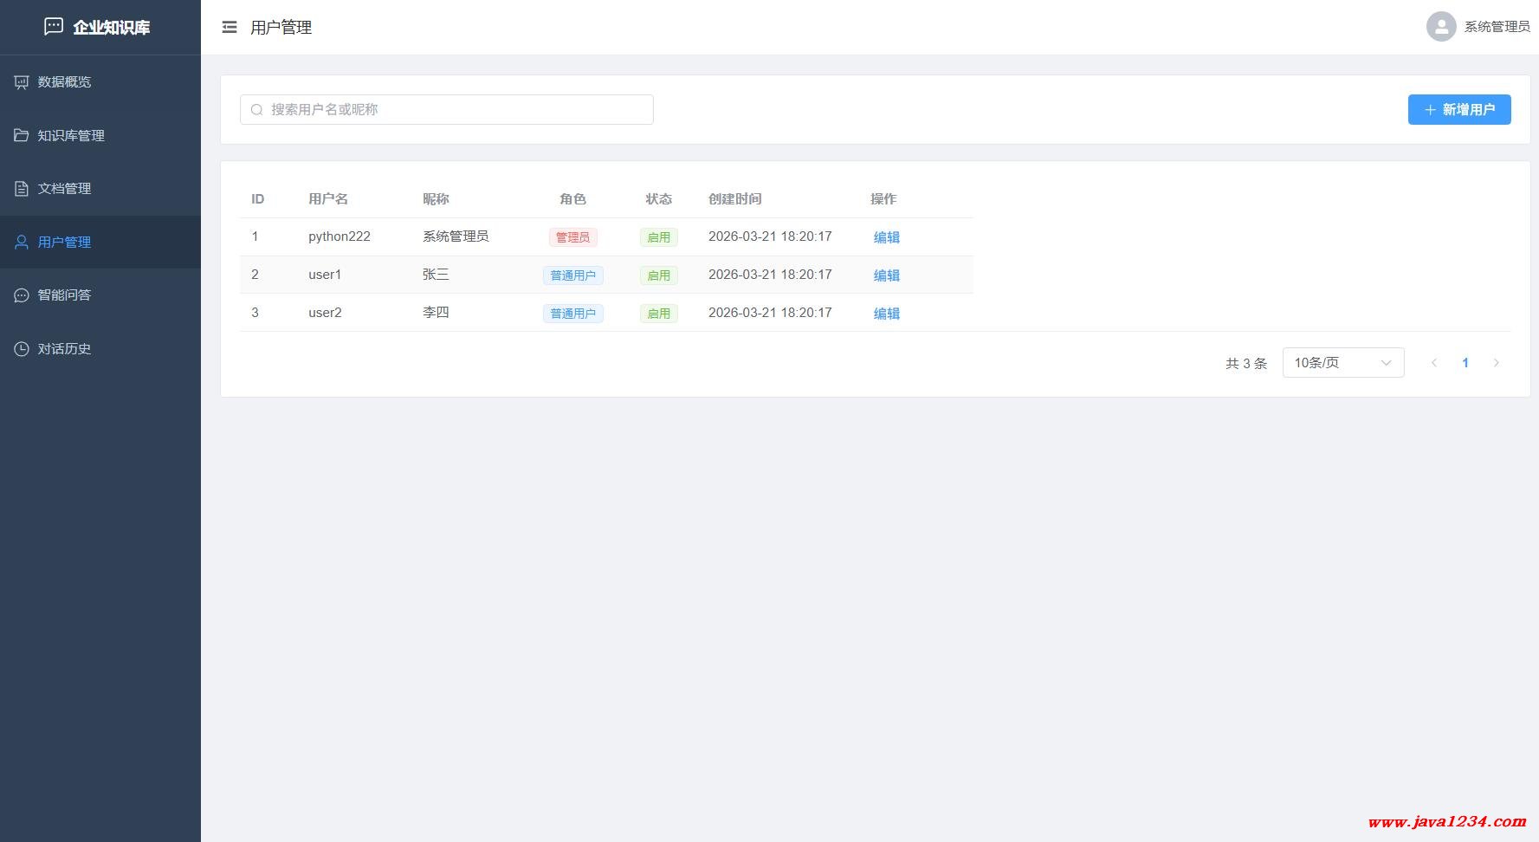
Task: Click 编辑 for user2
Action: click(886, 314)
